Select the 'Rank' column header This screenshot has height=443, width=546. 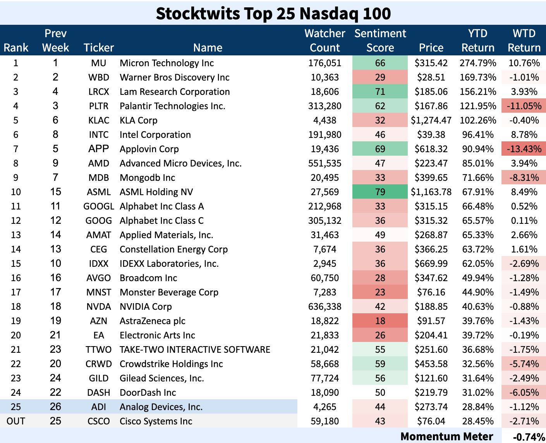point(16,48)
